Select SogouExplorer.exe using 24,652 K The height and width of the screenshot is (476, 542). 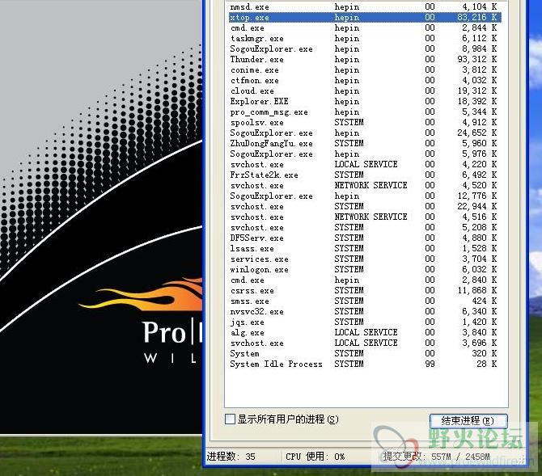coord(365,133)
